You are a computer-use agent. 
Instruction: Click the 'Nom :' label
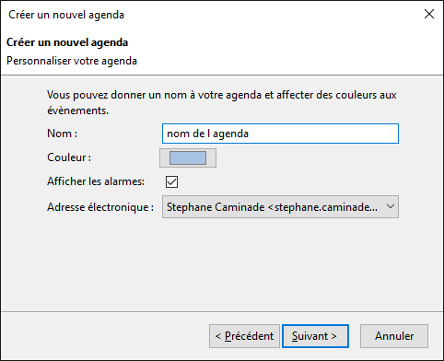point(62,134)
